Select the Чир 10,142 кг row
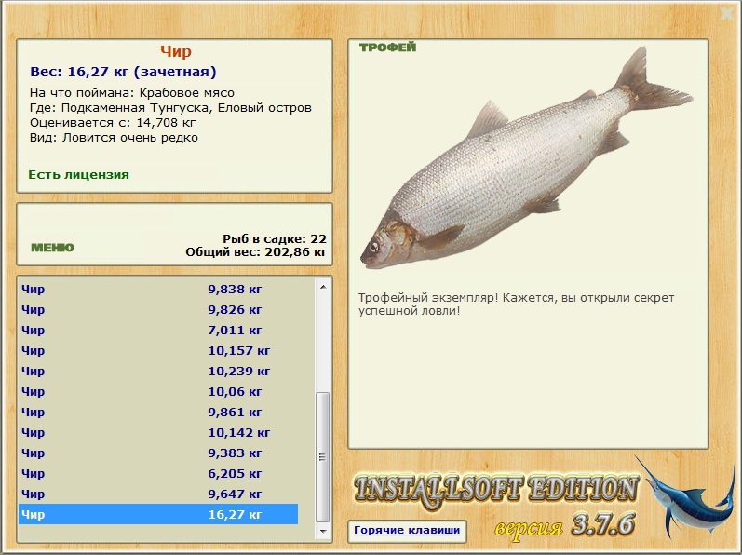742x555 pixels. [158, 433]
